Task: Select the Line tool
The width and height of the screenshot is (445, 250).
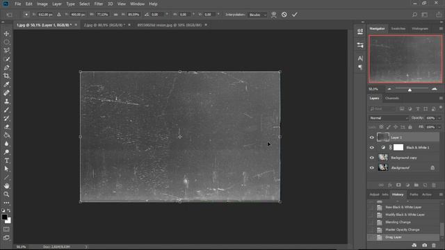Action: click(x=6, y=178)
